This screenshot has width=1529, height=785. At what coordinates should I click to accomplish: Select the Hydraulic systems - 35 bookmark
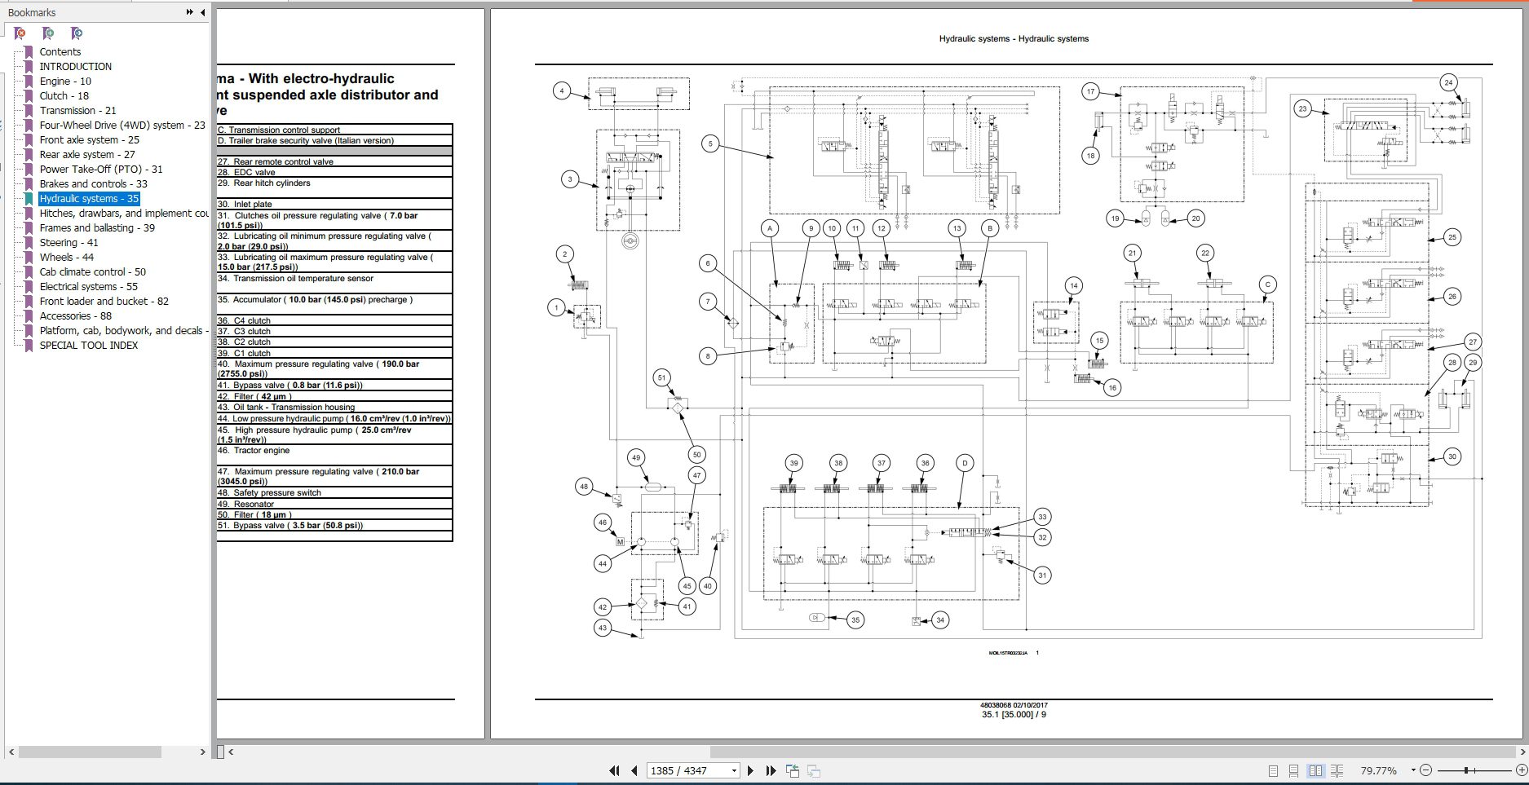point(90,198)
